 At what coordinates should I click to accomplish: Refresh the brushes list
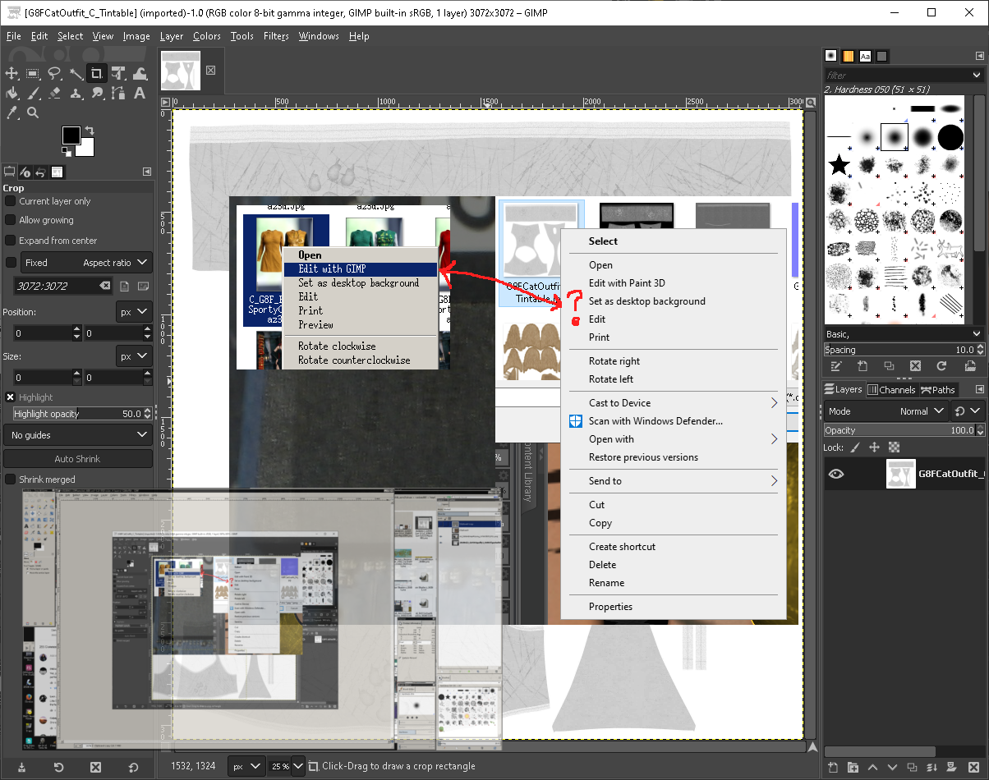click(942, 366)
